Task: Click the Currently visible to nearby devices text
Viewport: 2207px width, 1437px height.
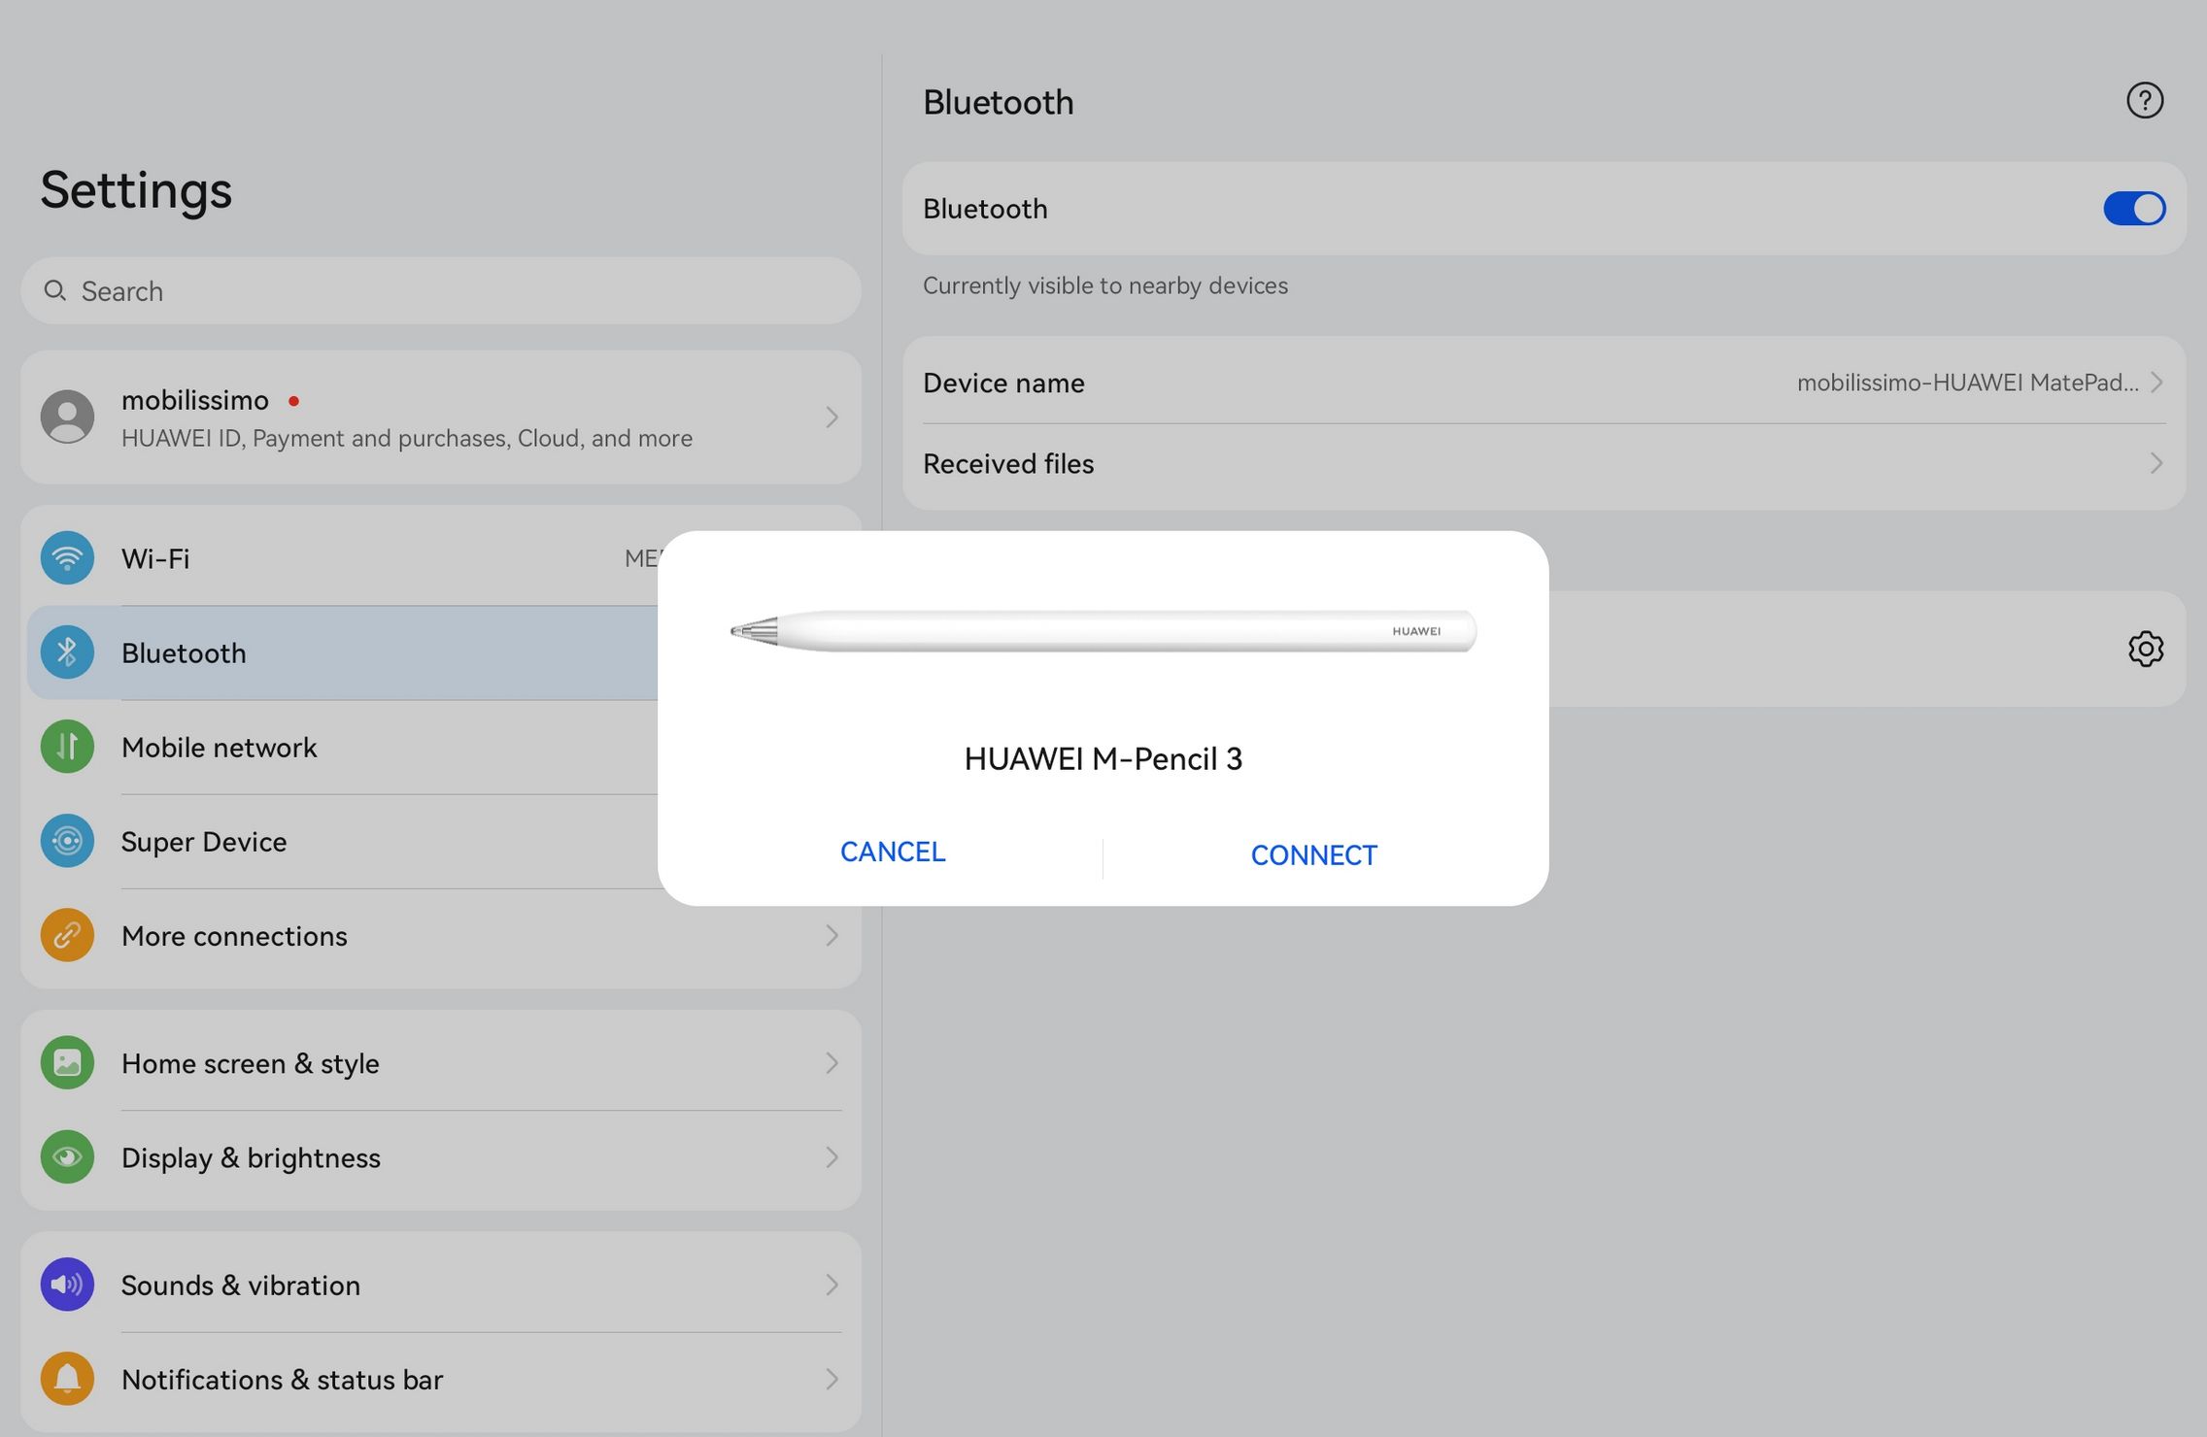Action: pyautogui.click(x=1105, y=285)
